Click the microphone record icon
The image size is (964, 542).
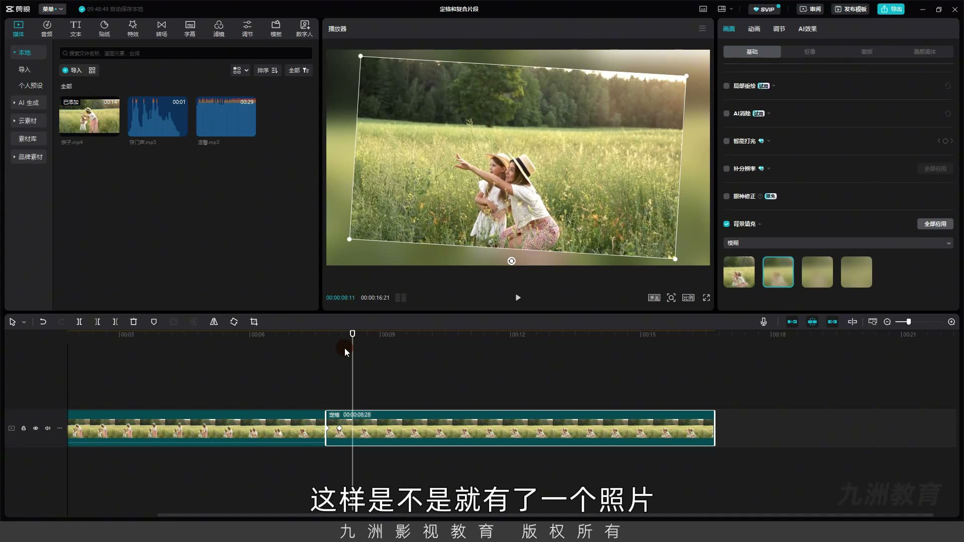(x=764, y=322)
